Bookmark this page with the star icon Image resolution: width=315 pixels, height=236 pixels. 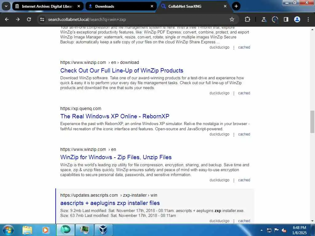[232, 19]
